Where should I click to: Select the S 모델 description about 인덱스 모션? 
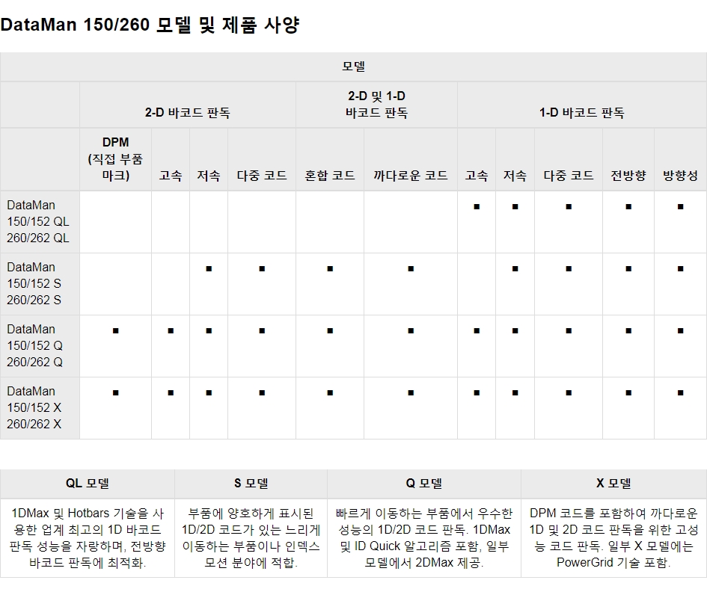click(x=251, y=538)
